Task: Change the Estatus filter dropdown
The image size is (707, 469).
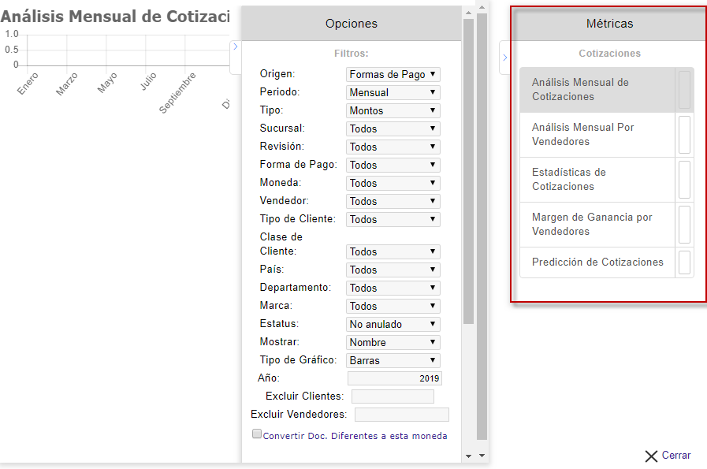Action: (393, 324)
